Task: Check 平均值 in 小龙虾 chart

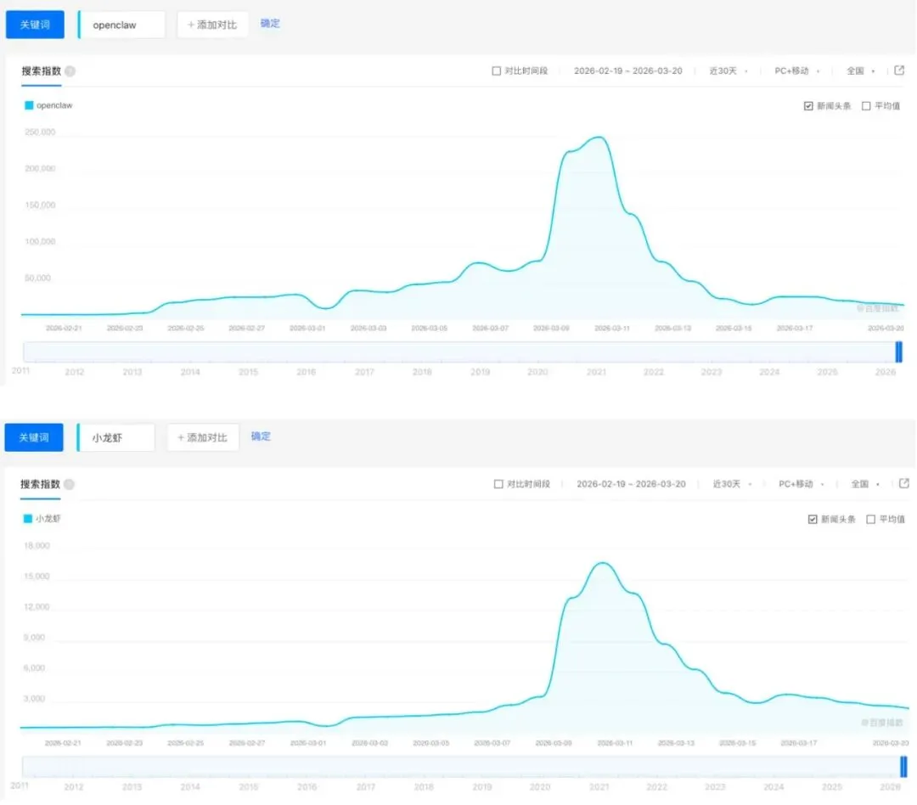Action: [870, 519]
